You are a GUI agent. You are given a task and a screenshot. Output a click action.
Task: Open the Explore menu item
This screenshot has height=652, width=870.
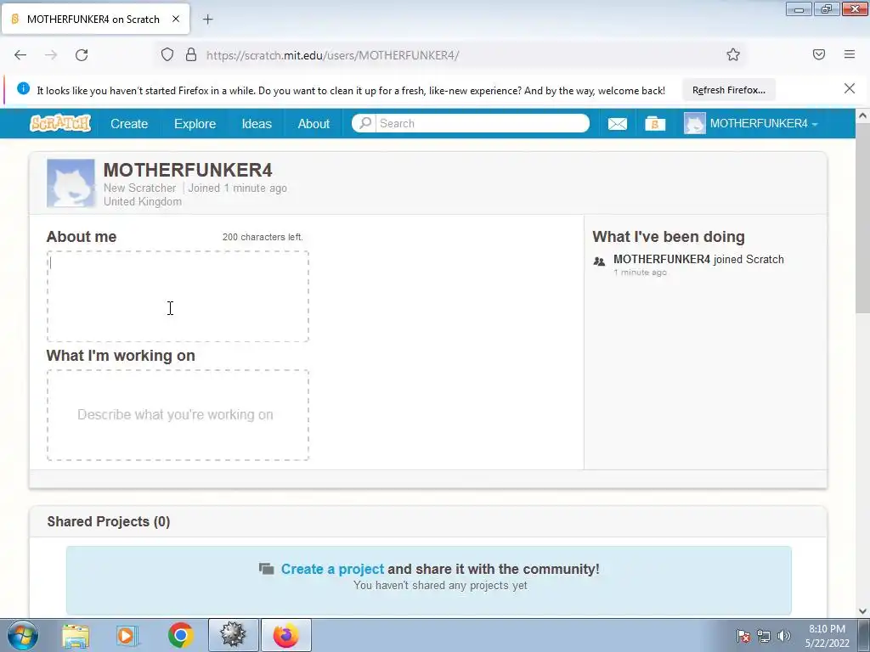tap(195, 124)
